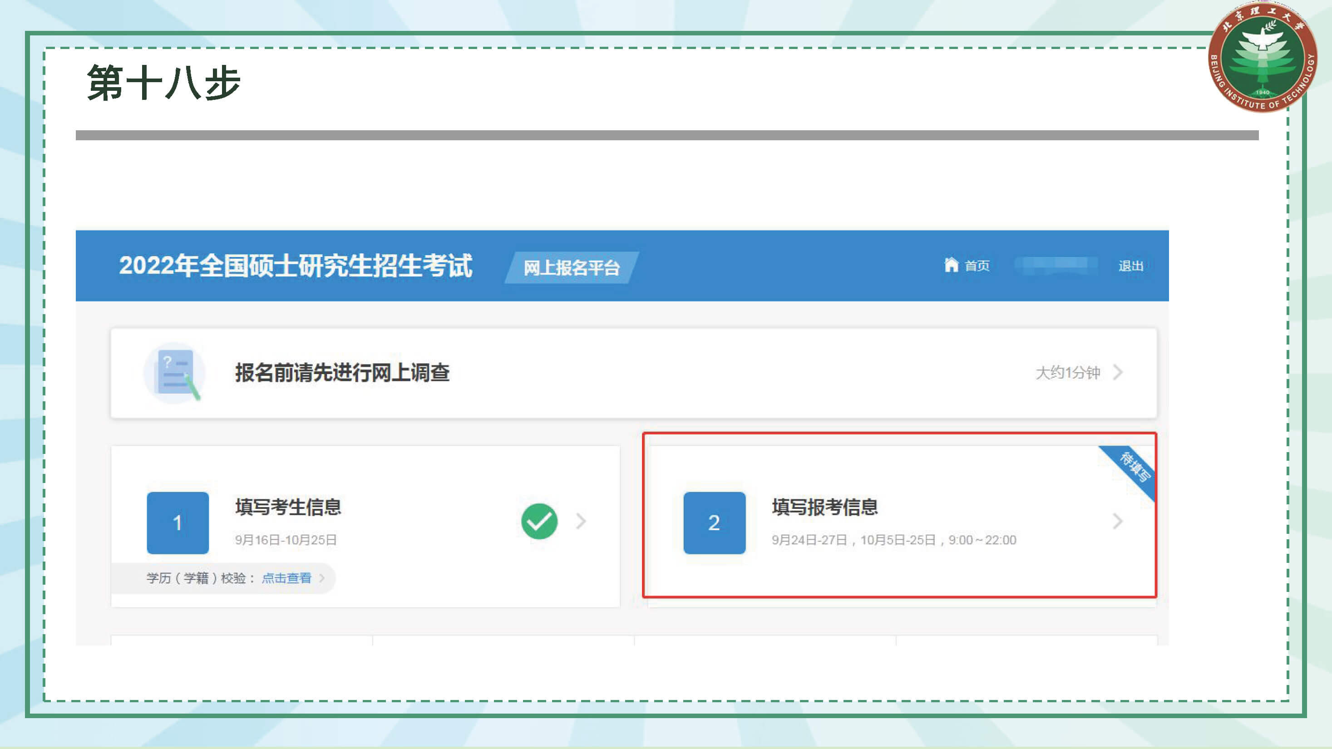Viewport: 1332px width, 749px height.
Task: Click the green checkmark completion icon
Action: 539,521
